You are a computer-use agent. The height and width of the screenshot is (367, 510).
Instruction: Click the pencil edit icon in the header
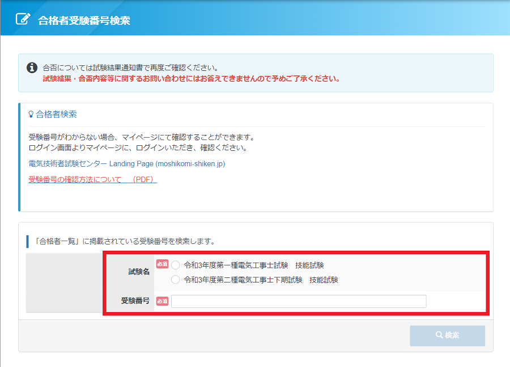pyautogui.click(x=23, y=19)
